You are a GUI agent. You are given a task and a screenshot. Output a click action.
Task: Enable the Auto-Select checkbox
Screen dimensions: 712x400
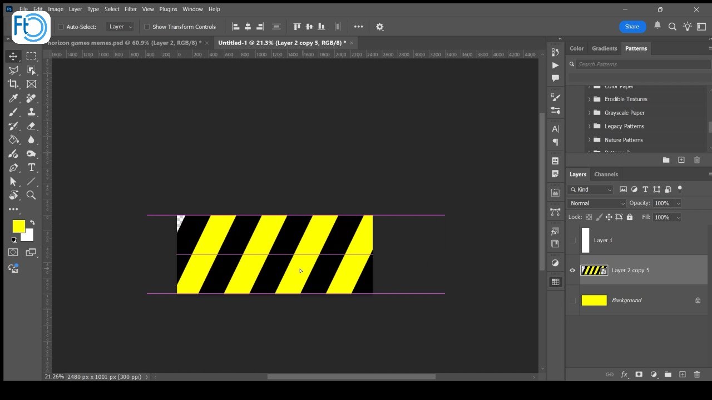[61, 27]
